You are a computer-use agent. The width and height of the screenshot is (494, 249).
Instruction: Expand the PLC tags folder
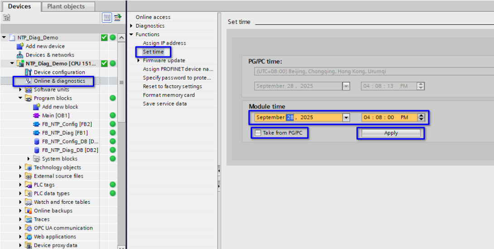pos(20,185)
